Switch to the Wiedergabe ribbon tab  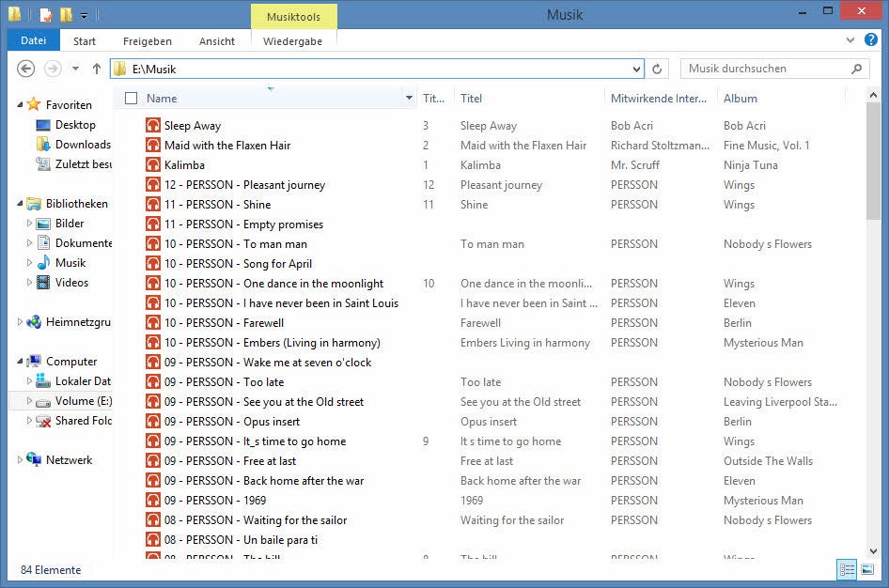293,41
